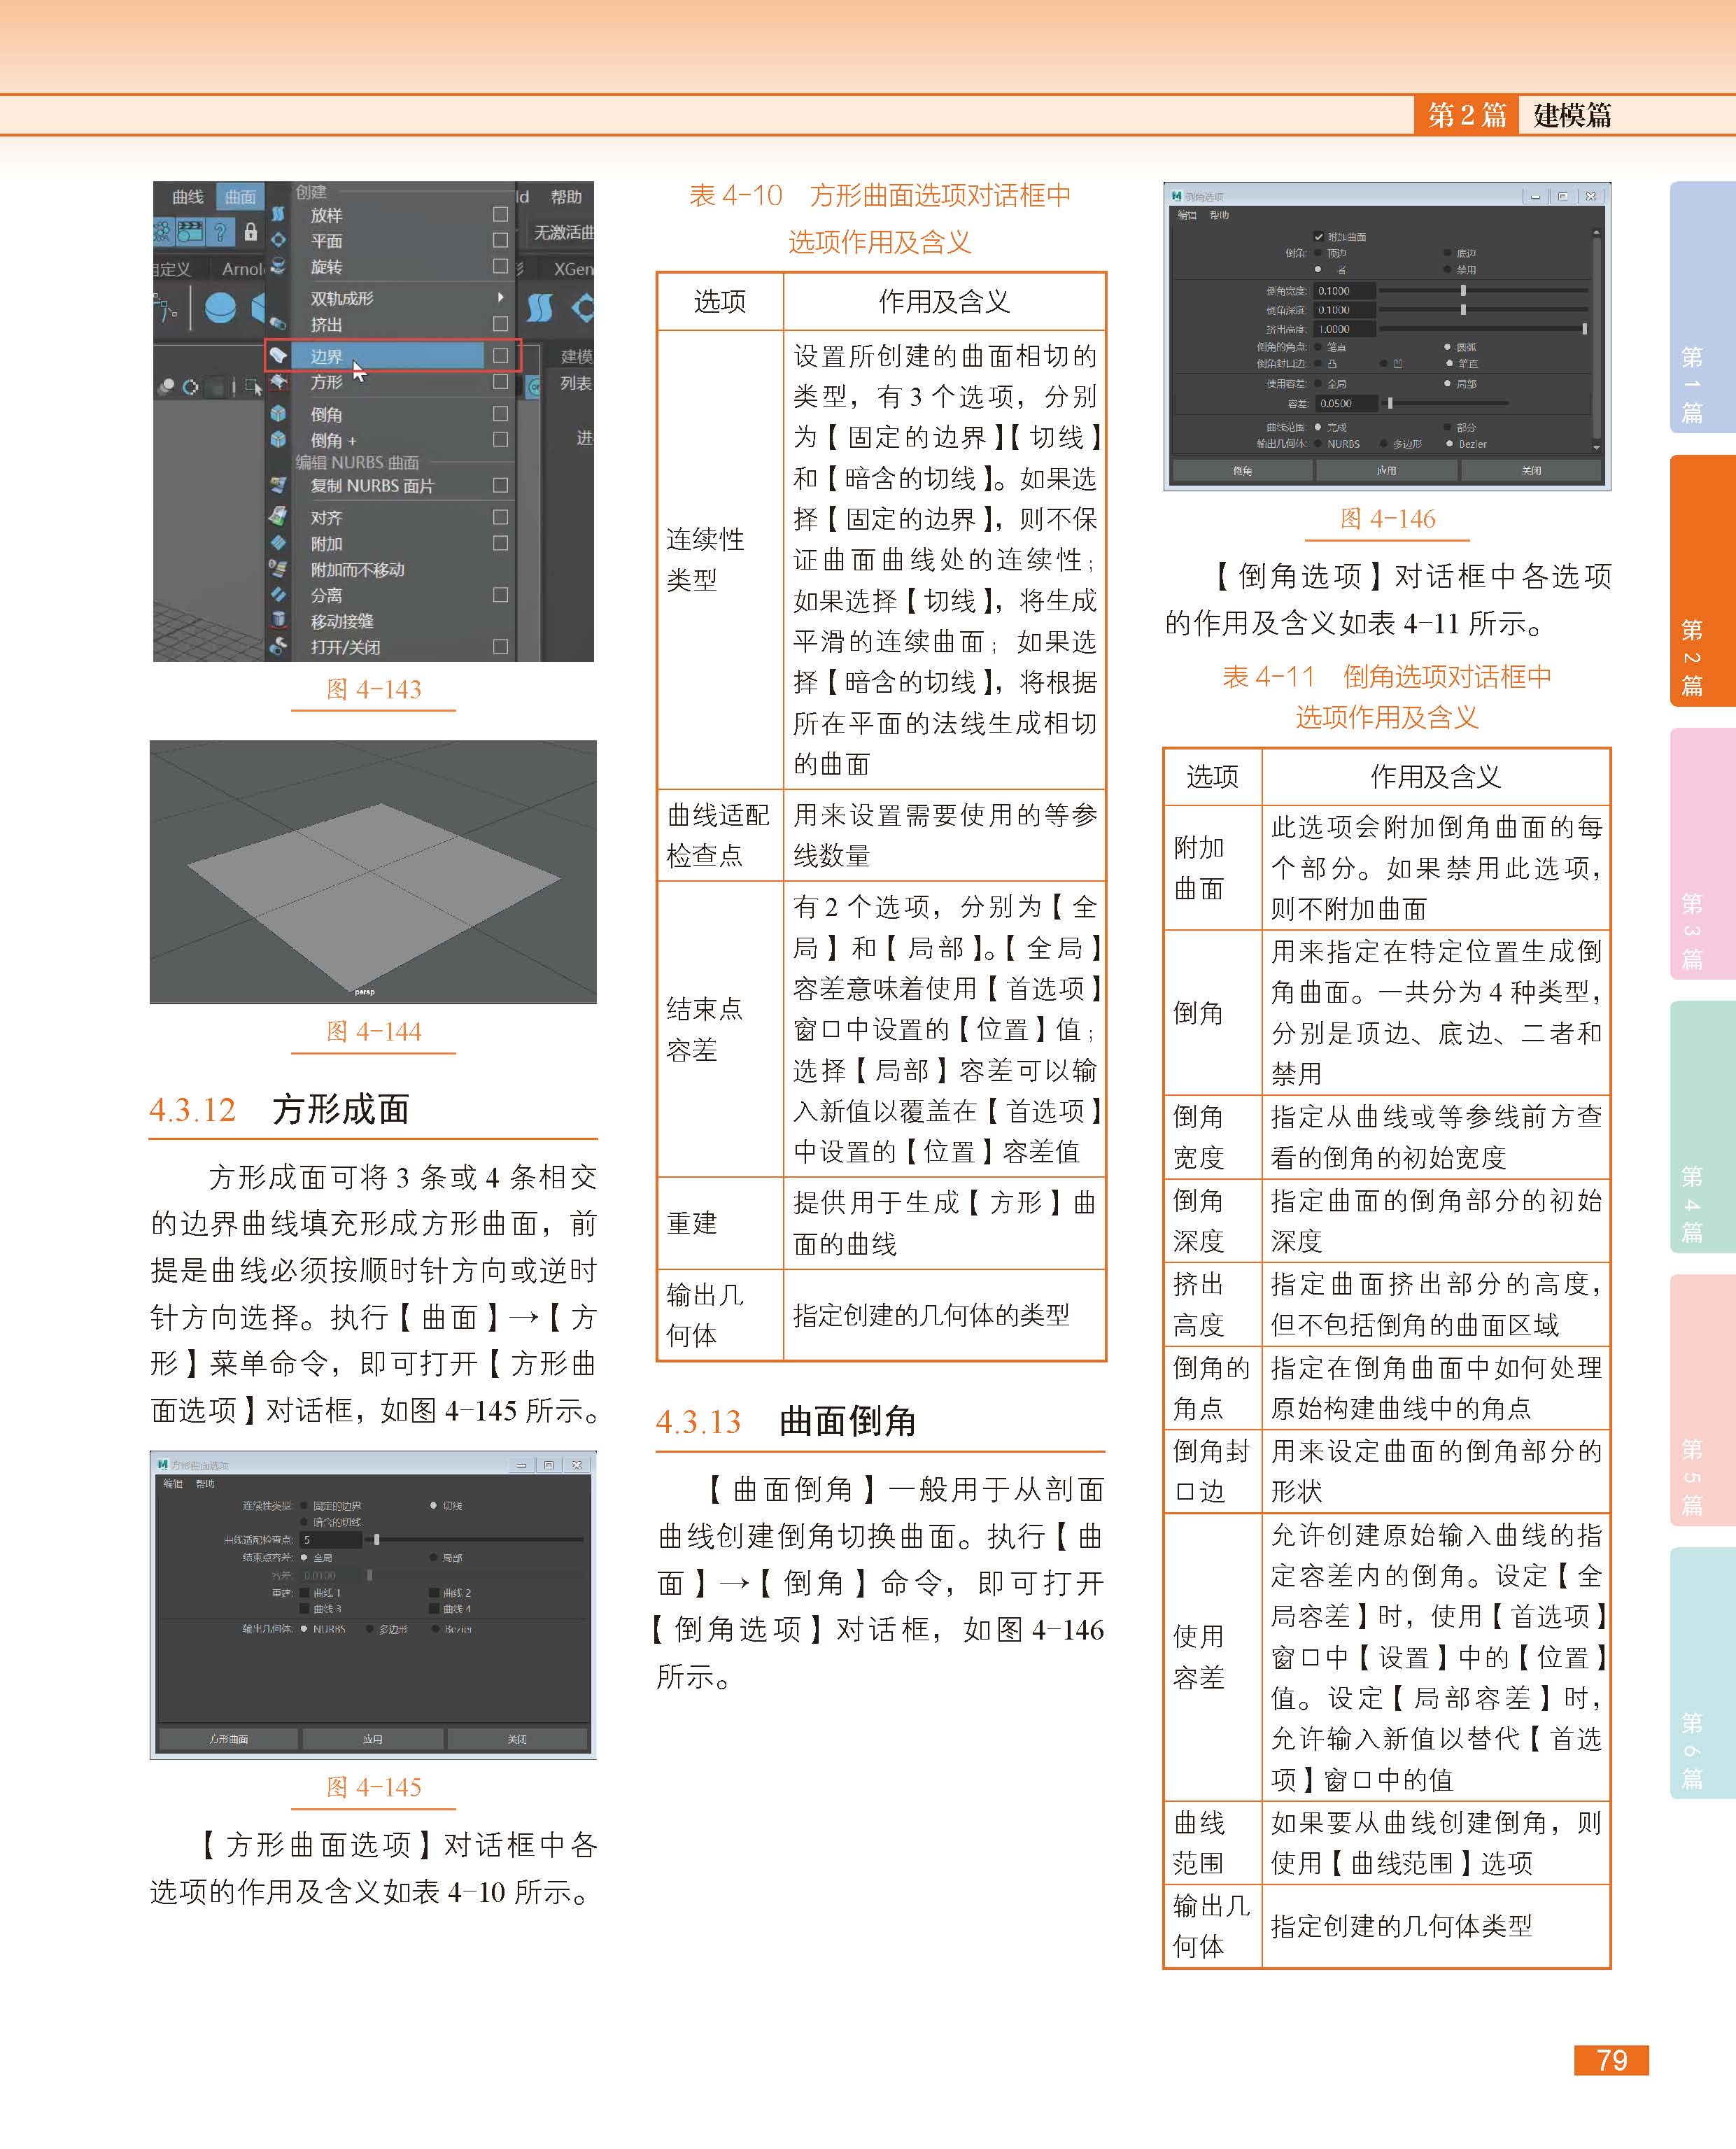The image size is (1736, 2149).
Task: Click the 倒角 button in 倒角选项
Action: coord(1242,470)
